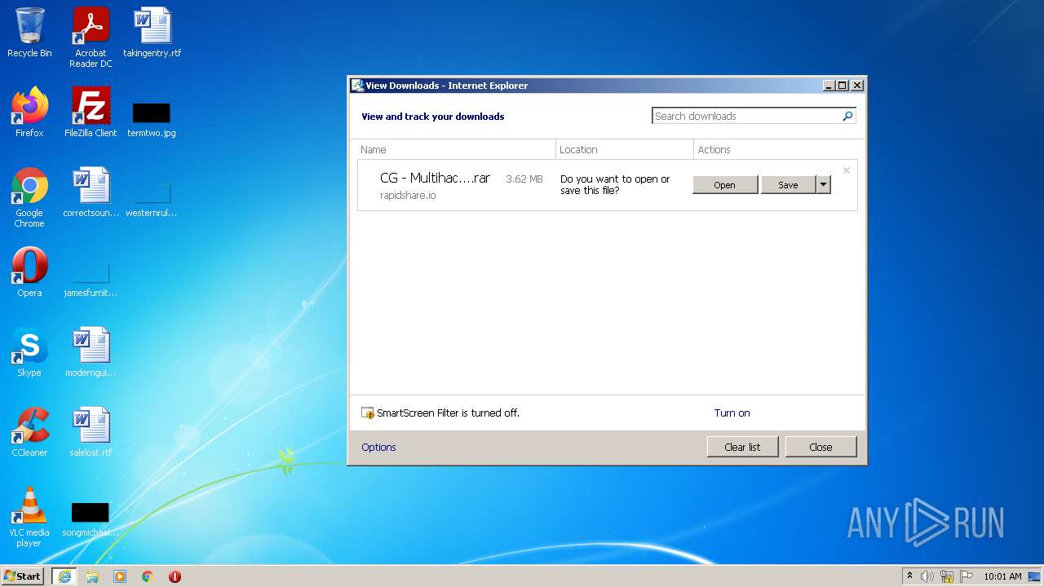Save the CG - Multihack rar file

pyautogui.click(x=788, y=185)
